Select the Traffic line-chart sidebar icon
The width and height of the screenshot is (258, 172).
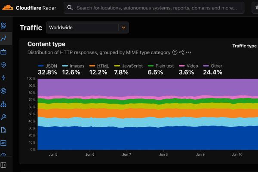pos(3,39)
